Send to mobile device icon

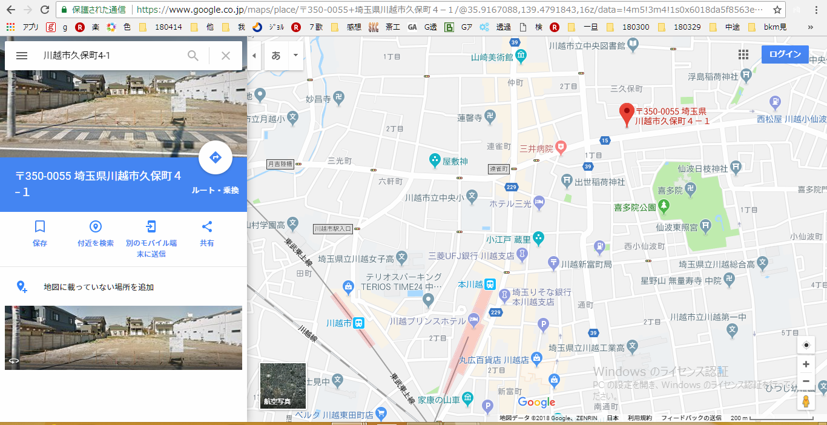pos(151,227)
